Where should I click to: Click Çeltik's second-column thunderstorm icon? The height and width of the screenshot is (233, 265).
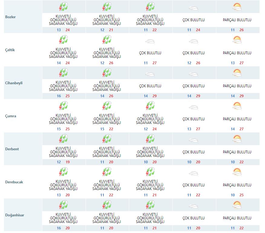[x=107, y=40]
